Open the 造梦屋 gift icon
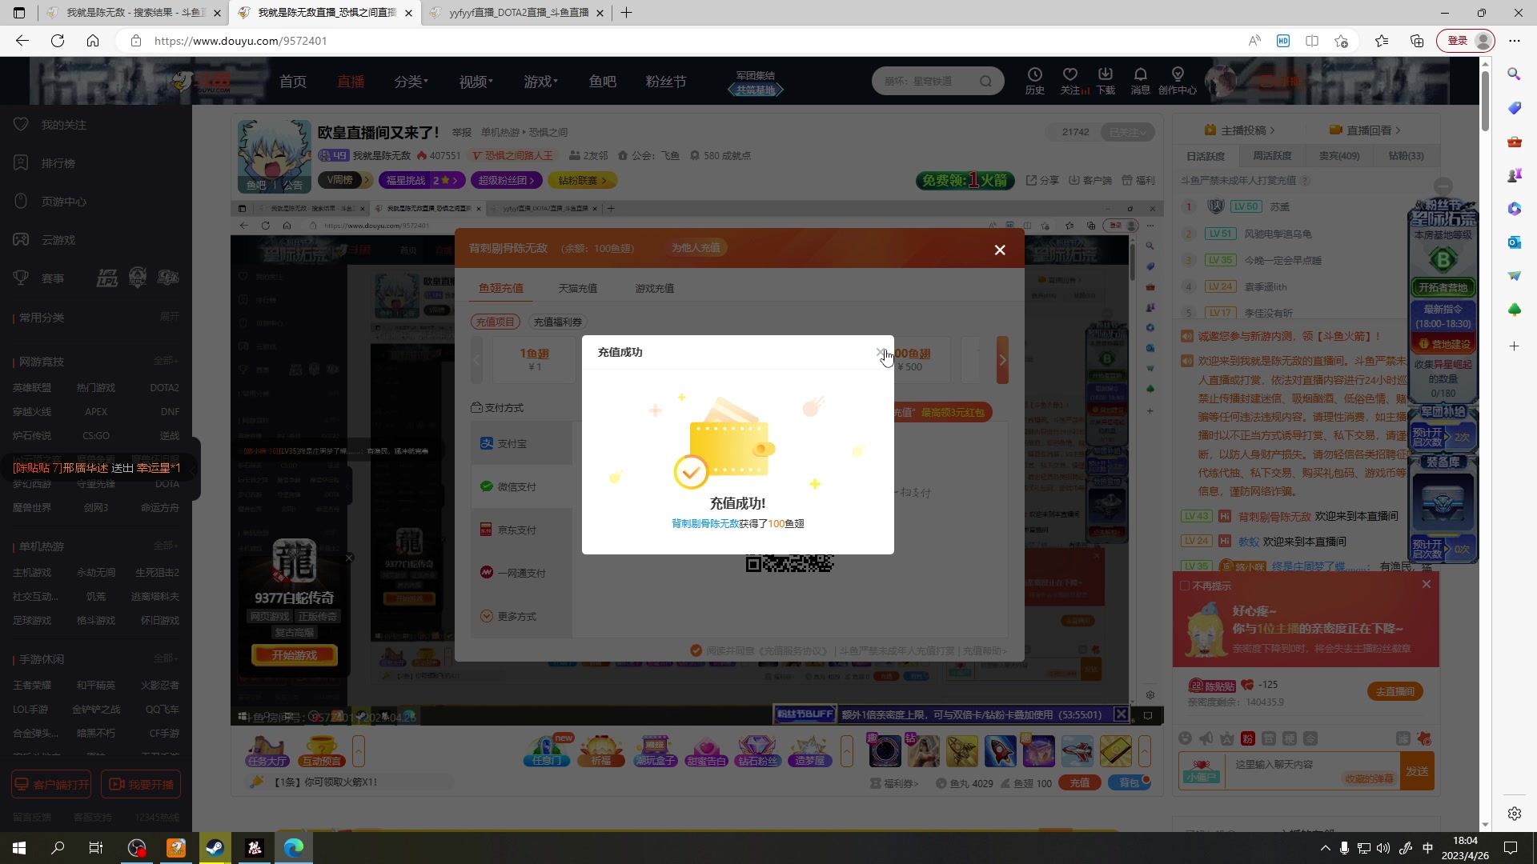Screen dimensions: 1537x864 point(809,750)
